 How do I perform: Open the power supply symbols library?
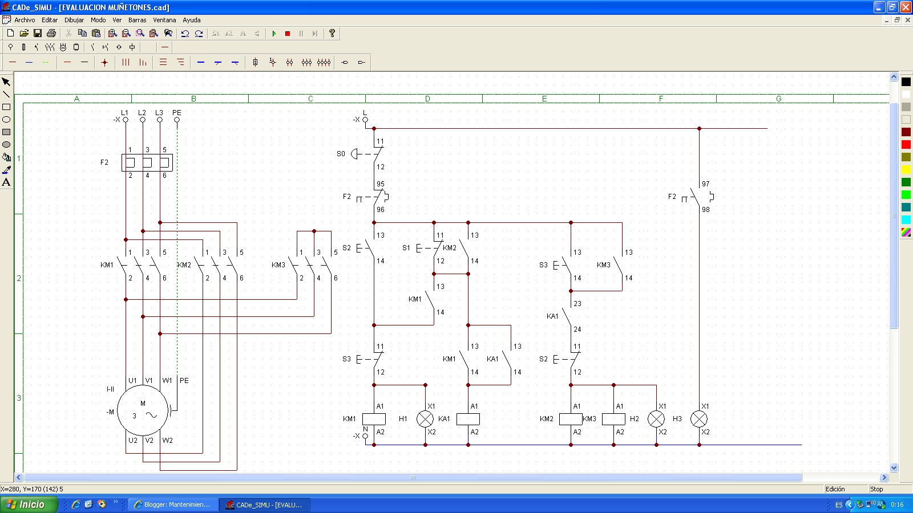click(x=10, y=47)
